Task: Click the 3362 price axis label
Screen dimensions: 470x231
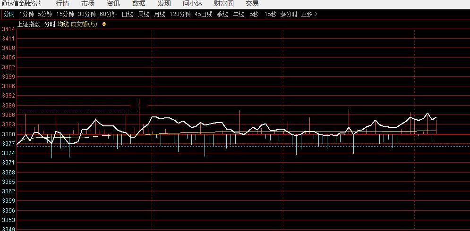Action: coord(8,191)
